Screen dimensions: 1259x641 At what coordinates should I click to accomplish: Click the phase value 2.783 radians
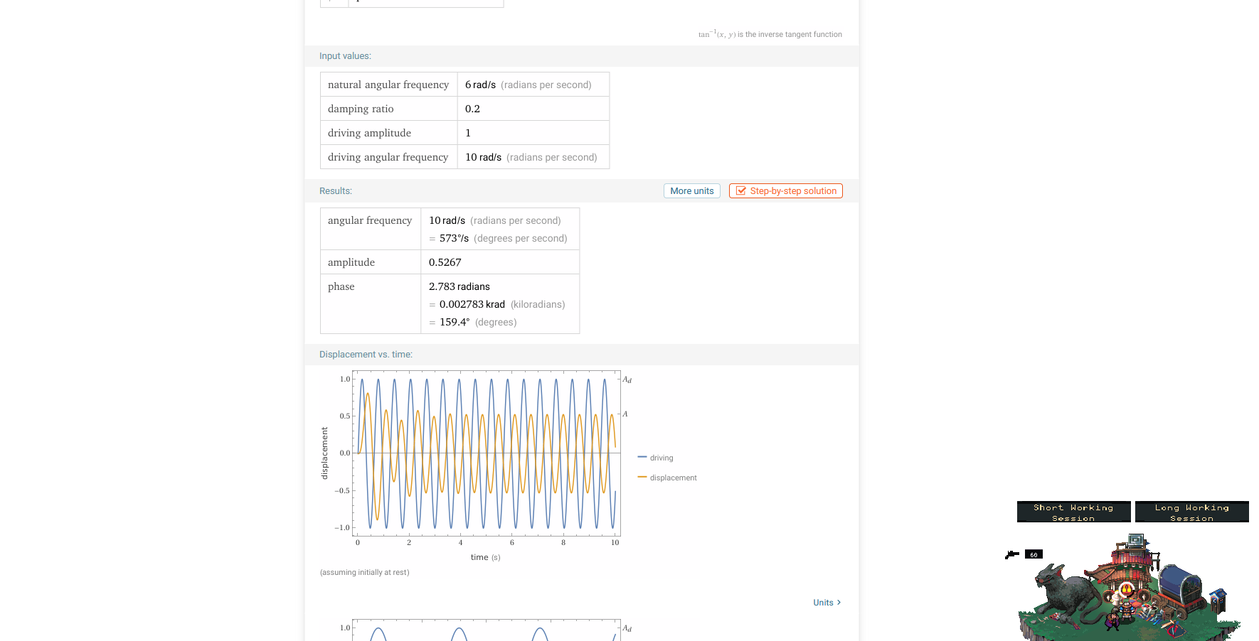[459, 286]
